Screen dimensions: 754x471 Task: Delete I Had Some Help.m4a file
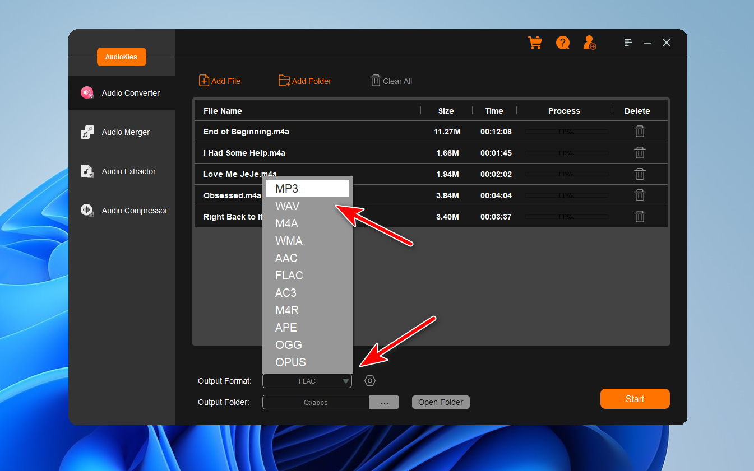[x=640, y=153]
